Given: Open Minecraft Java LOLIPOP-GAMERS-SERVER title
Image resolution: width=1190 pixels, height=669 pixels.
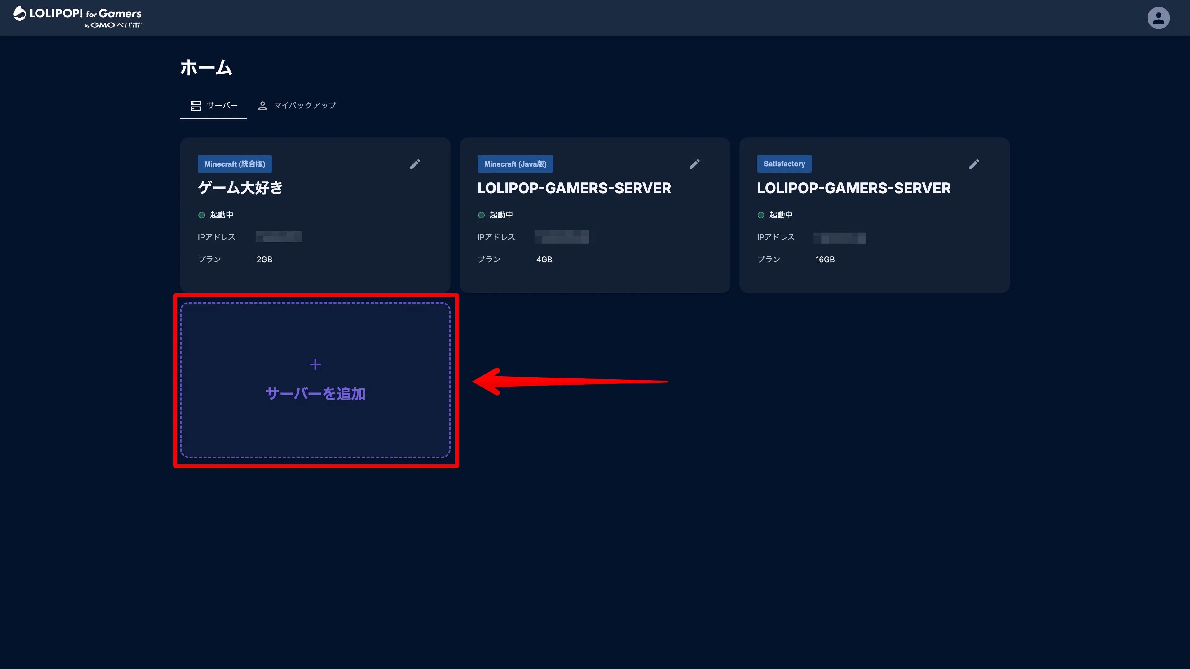Looking at the screenshot, I should [574, 188].
